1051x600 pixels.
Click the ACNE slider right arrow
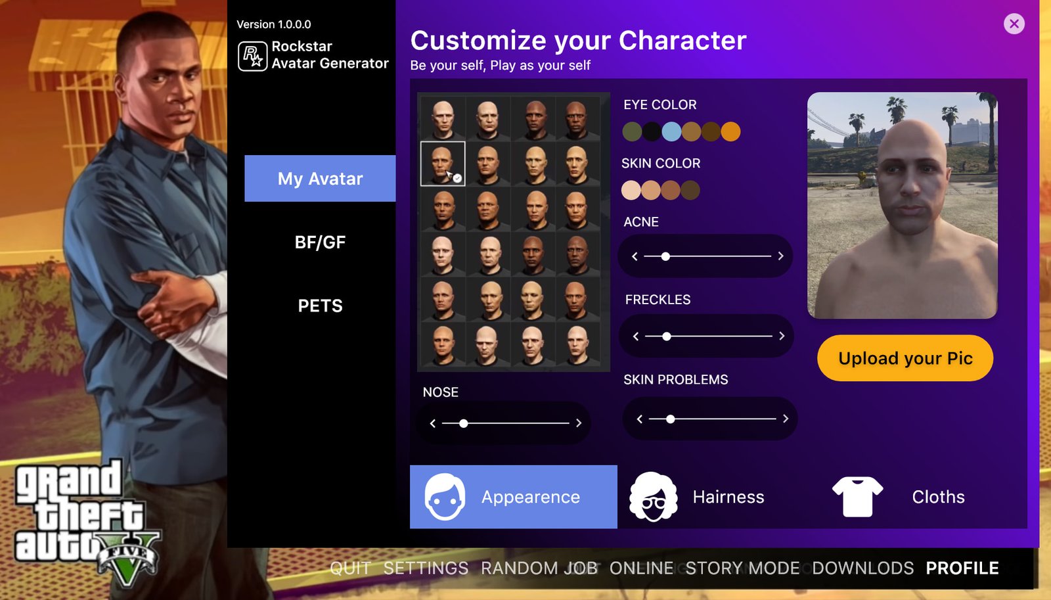[780, 256]
